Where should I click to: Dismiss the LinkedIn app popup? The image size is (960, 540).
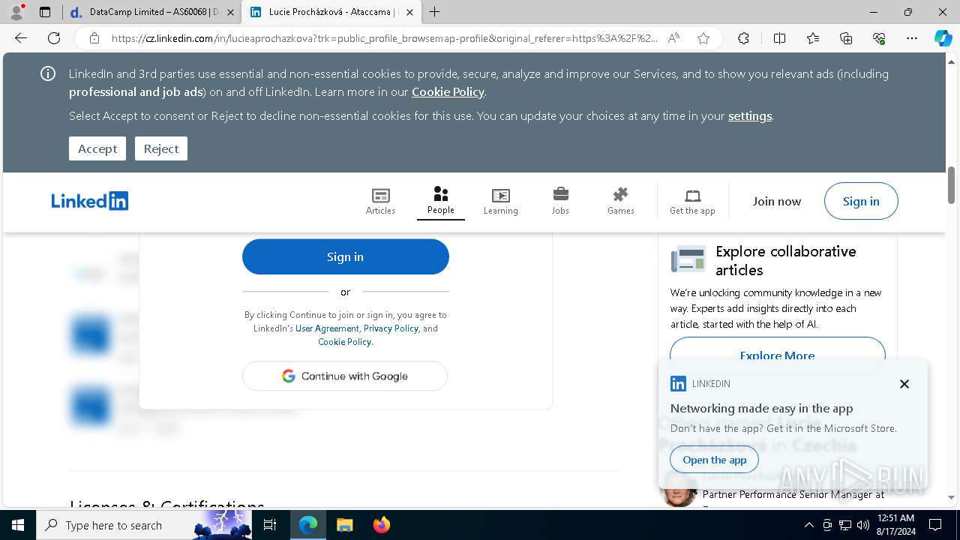(904, 384)
